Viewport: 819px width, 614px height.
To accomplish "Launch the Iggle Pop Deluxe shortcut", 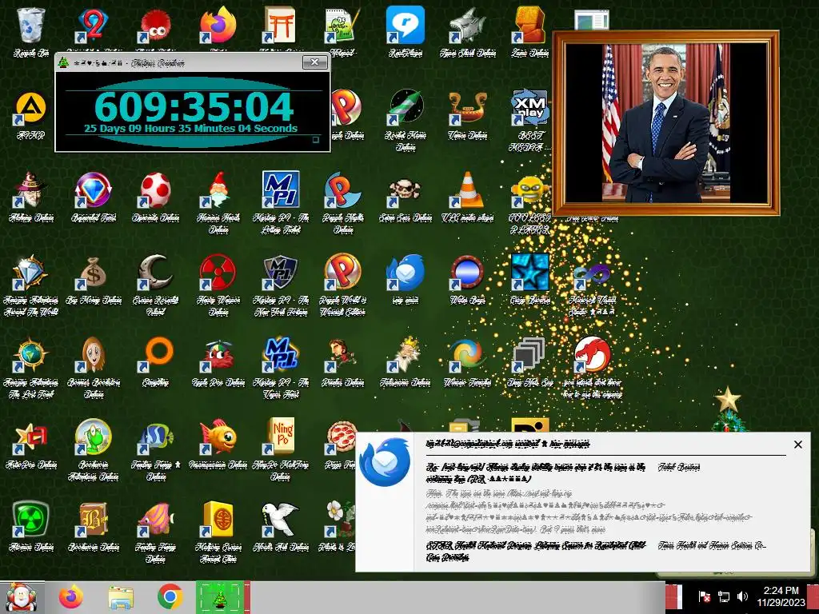I will point(218,355).
